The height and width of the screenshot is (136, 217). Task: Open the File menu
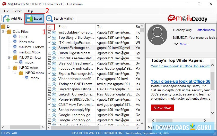coord(6,11)
